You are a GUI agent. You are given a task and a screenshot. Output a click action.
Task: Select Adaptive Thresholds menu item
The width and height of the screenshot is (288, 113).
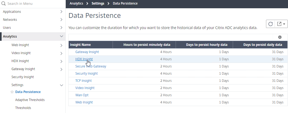pyautogui.click(x=30, y=100)
